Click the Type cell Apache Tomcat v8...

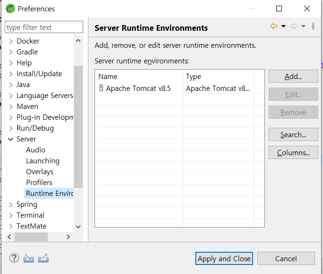click(218, 88)
